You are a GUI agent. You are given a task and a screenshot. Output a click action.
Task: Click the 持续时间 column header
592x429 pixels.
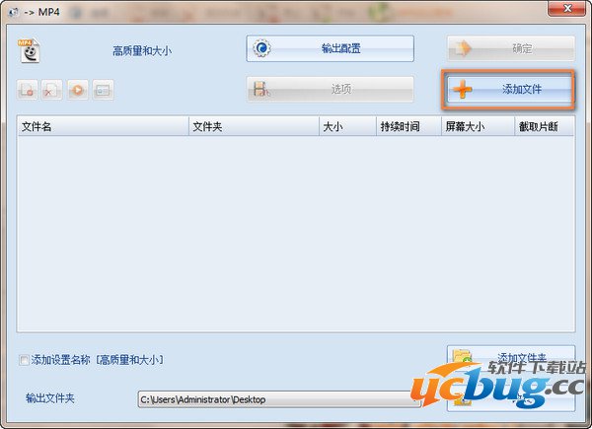pos(408,126)
